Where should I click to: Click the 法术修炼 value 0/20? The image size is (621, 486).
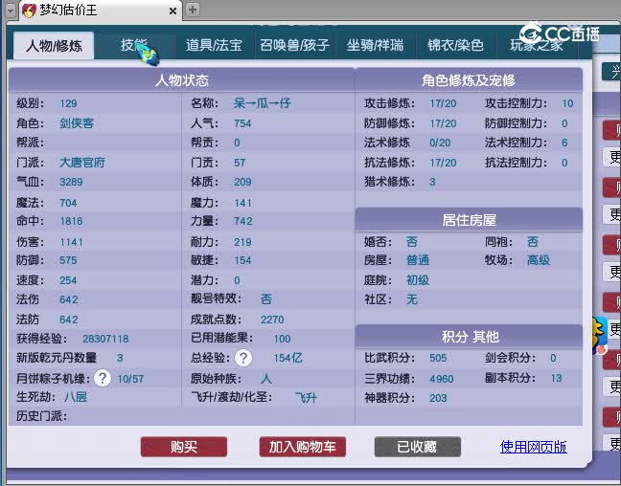[440, 143]
